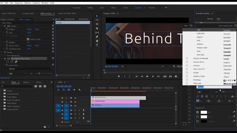Image resolution: width=237 pixels, height=133 pixels.
Task: Toggle Snap magnet in the timeline
Action: coord(64,90)
